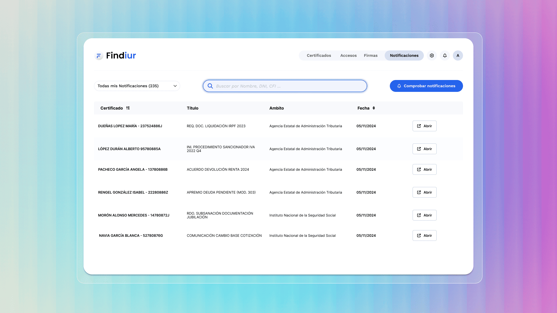
Task: Open the user avatar A menu
Action: point(458,56)
